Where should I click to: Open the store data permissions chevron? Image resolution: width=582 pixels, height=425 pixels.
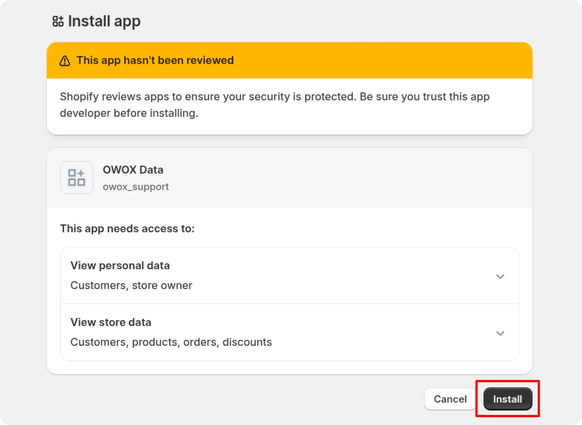500,333
